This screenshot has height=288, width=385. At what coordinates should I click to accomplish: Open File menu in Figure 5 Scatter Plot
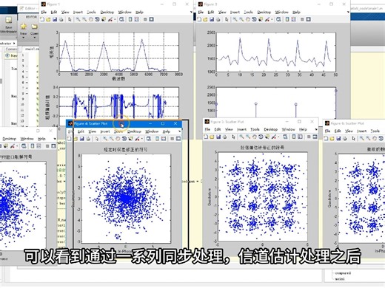(207, 129)
